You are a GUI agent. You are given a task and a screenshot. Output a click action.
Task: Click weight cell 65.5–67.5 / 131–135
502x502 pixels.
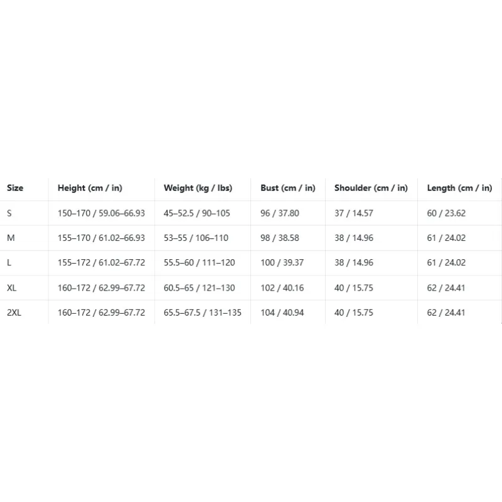(202, 312)
